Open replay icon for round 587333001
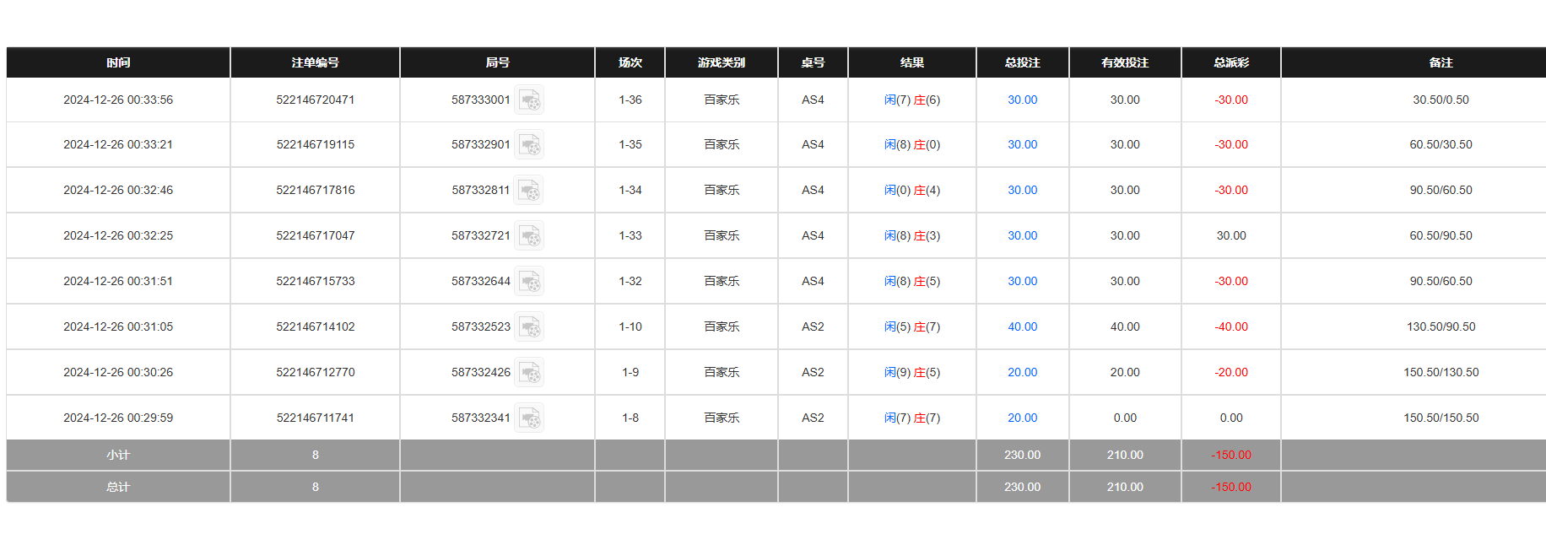This screenshot has width=1546, height=534. pyautogui.click(x=529, y=100)
